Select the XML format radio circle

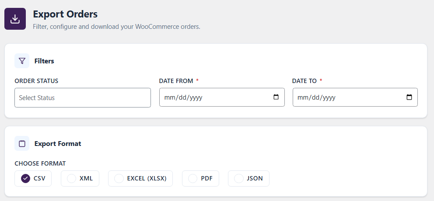pyautogui.click(x=71, y=178)
